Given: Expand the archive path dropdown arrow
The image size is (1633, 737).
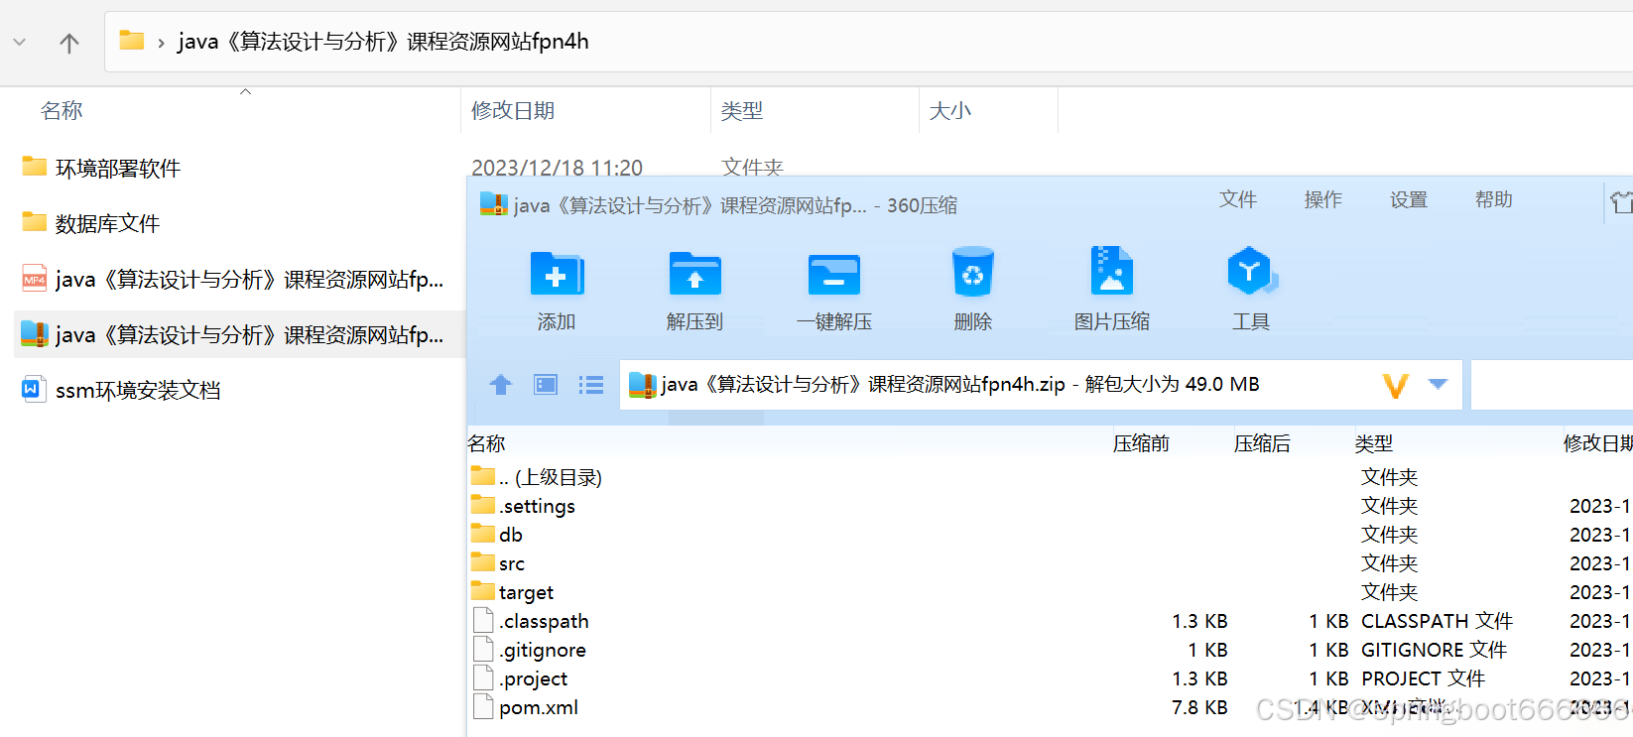Looking at the screenshot, I should coord(1438,384).
